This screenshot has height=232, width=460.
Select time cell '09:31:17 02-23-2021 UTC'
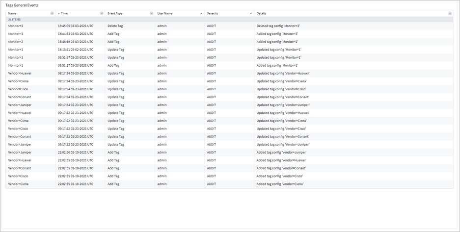76,65
